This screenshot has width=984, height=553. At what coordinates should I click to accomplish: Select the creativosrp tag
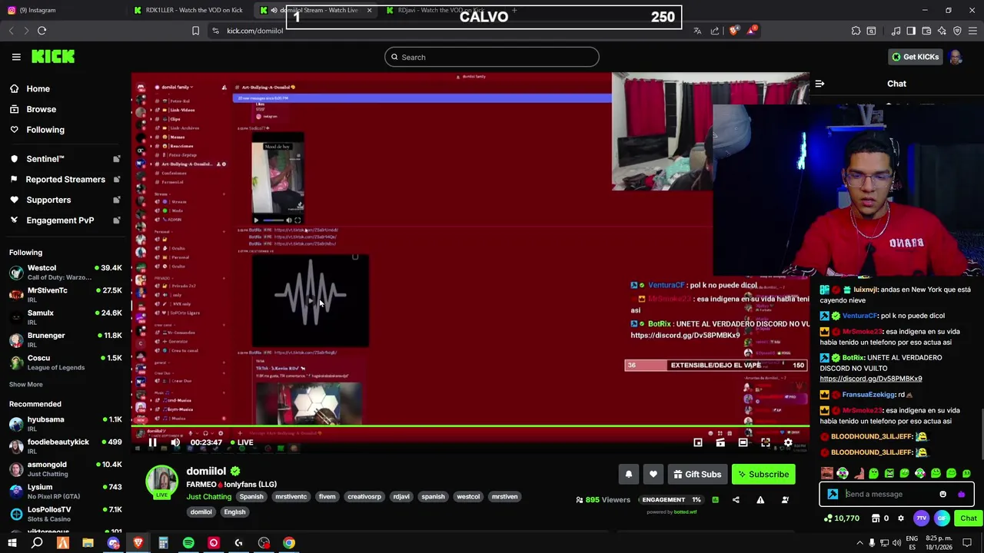pyautogui.click(x=364, y=497)
